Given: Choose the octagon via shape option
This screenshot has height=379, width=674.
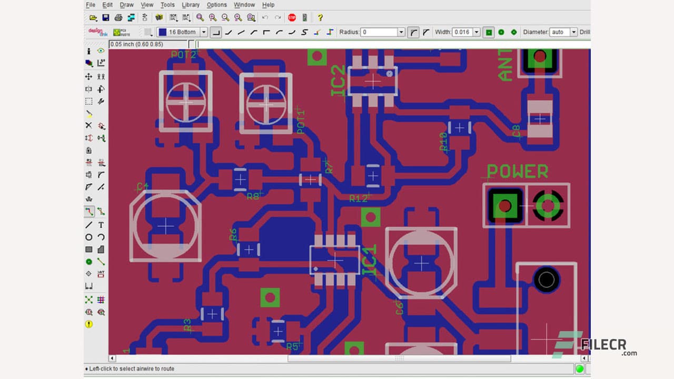Looking at the screenshot, I should (x=514, y=32).
